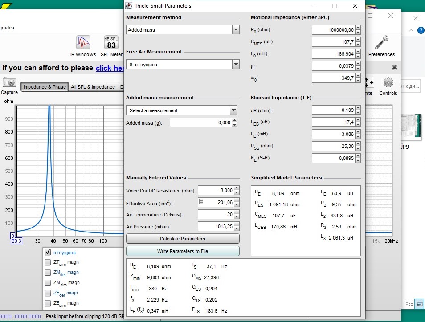Click the Voice Coil DC Resistance field

[x=216, y=190]
